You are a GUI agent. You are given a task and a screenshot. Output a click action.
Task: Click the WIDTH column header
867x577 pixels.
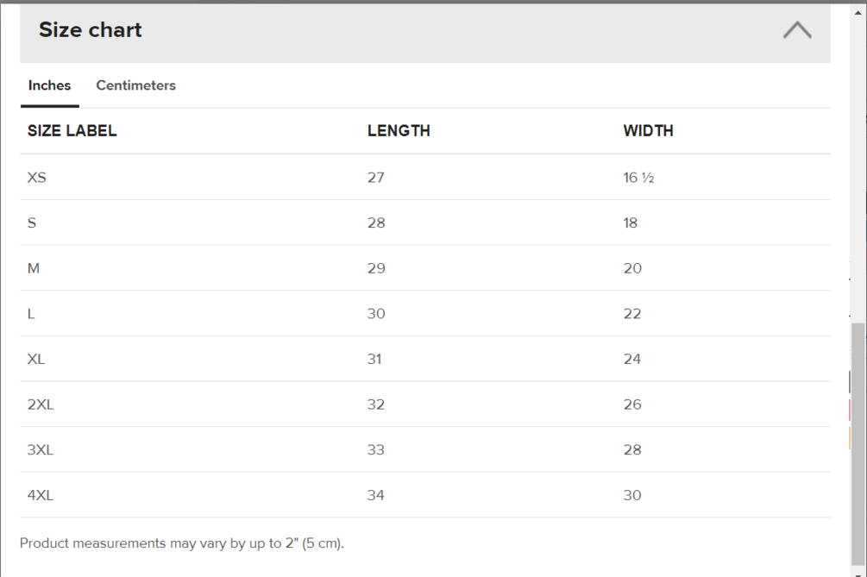click(648, 131)
